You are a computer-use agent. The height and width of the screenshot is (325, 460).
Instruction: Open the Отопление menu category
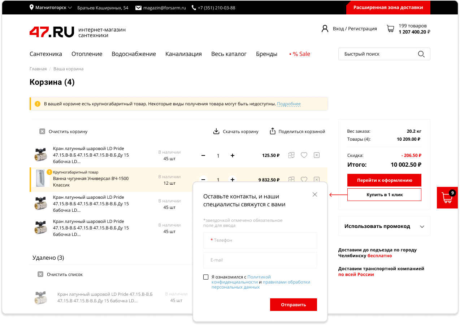coord(87,54)
